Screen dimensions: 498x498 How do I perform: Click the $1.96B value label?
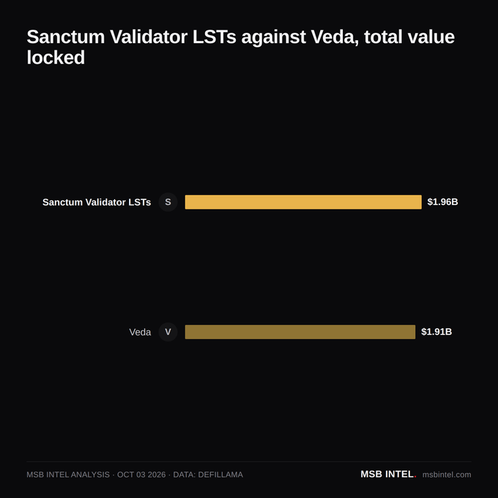click(x=442, y=202)
